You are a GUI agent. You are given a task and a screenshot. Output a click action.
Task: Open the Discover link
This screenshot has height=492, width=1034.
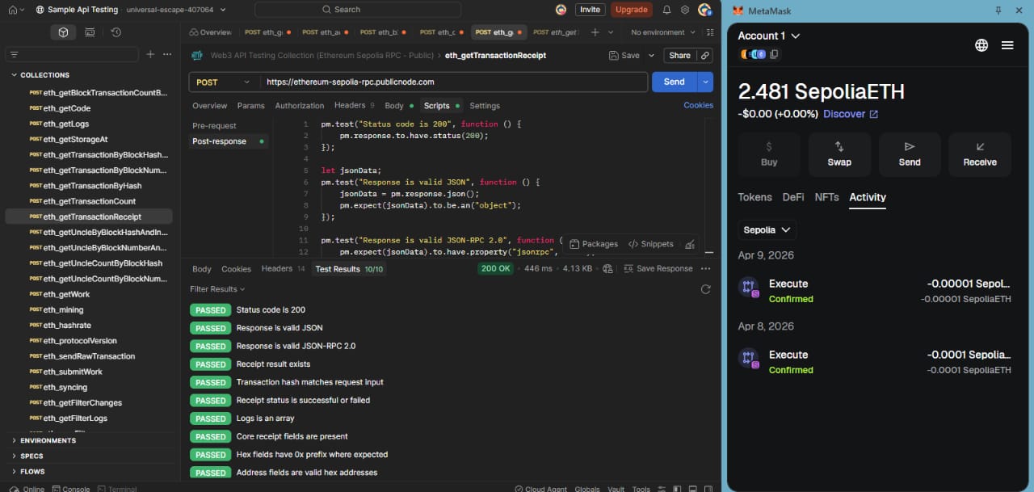pyautogui.click(x=851, y=114)
